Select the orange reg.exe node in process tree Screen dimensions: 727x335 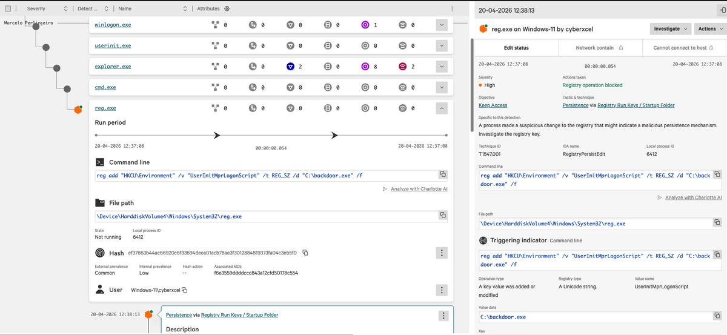78,109
